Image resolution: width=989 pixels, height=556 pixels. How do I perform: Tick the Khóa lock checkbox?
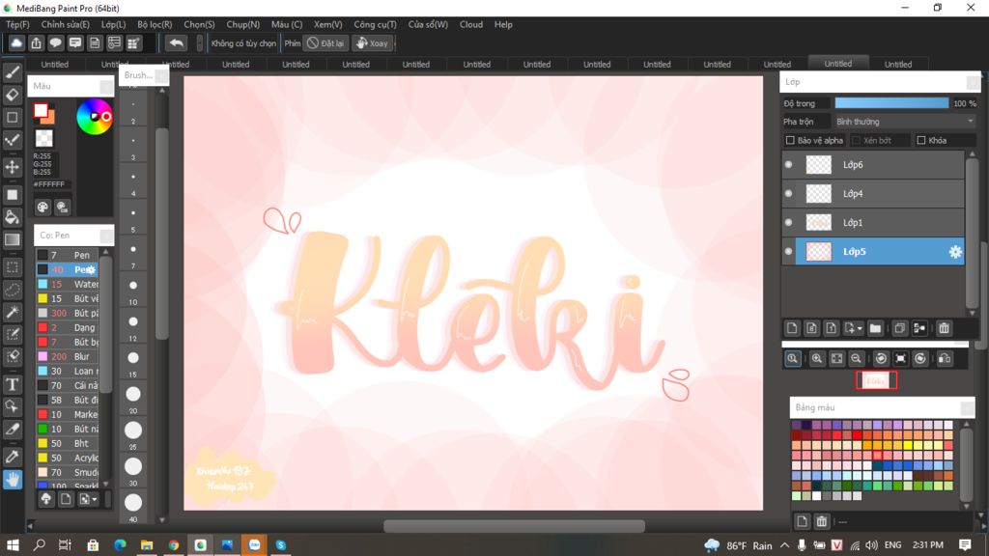920,140
